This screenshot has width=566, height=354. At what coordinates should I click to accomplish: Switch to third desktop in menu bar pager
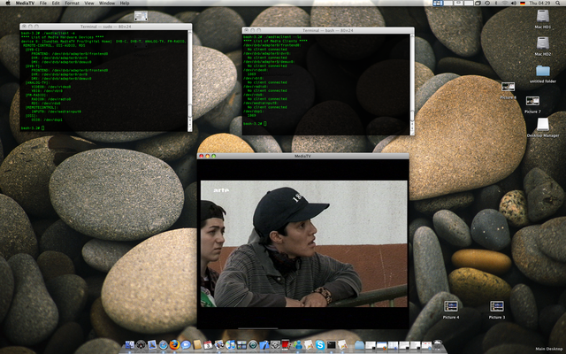(x=458, y=3)
